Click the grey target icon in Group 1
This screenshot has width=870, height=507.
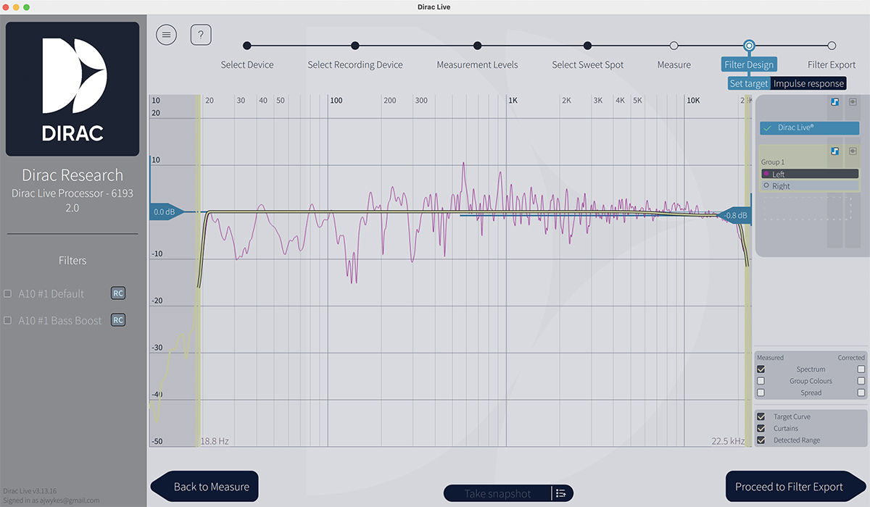click(853, 151)
